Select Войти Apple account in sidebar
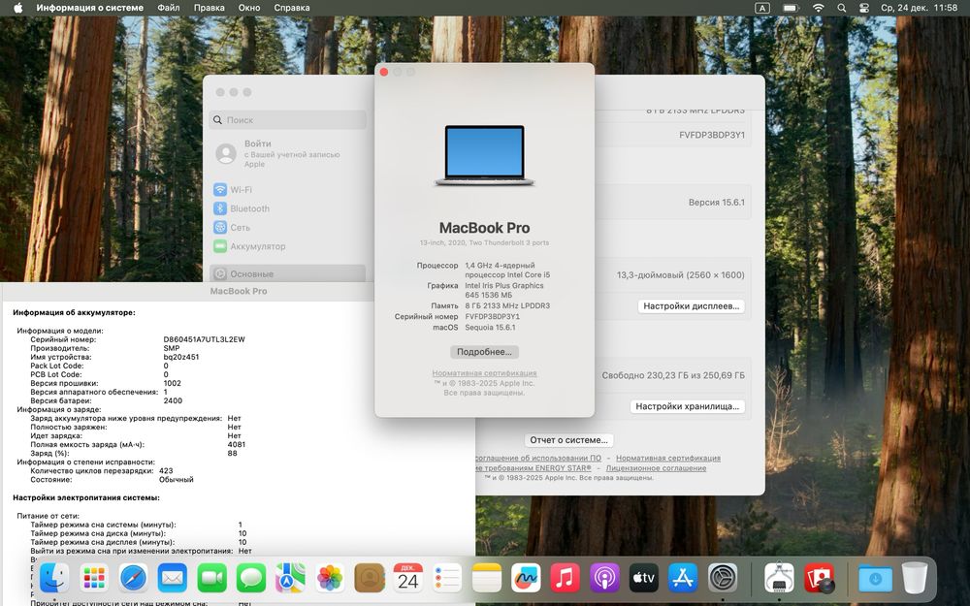 pyautogui.click(x=288, y=153)
